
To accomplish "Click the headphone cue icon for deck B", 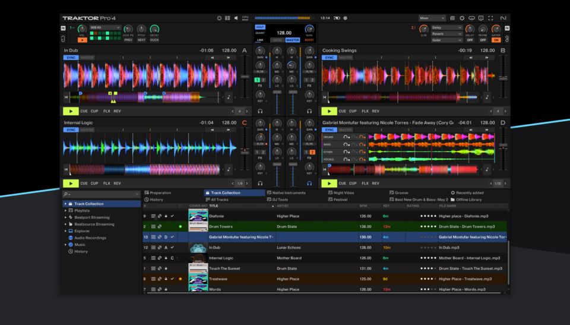I will pos(309,111).
